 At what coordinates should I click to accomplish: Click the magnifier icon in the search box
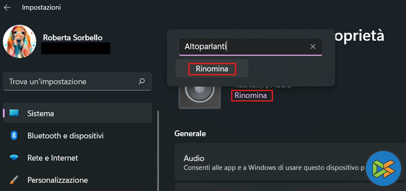coord(142,81)
